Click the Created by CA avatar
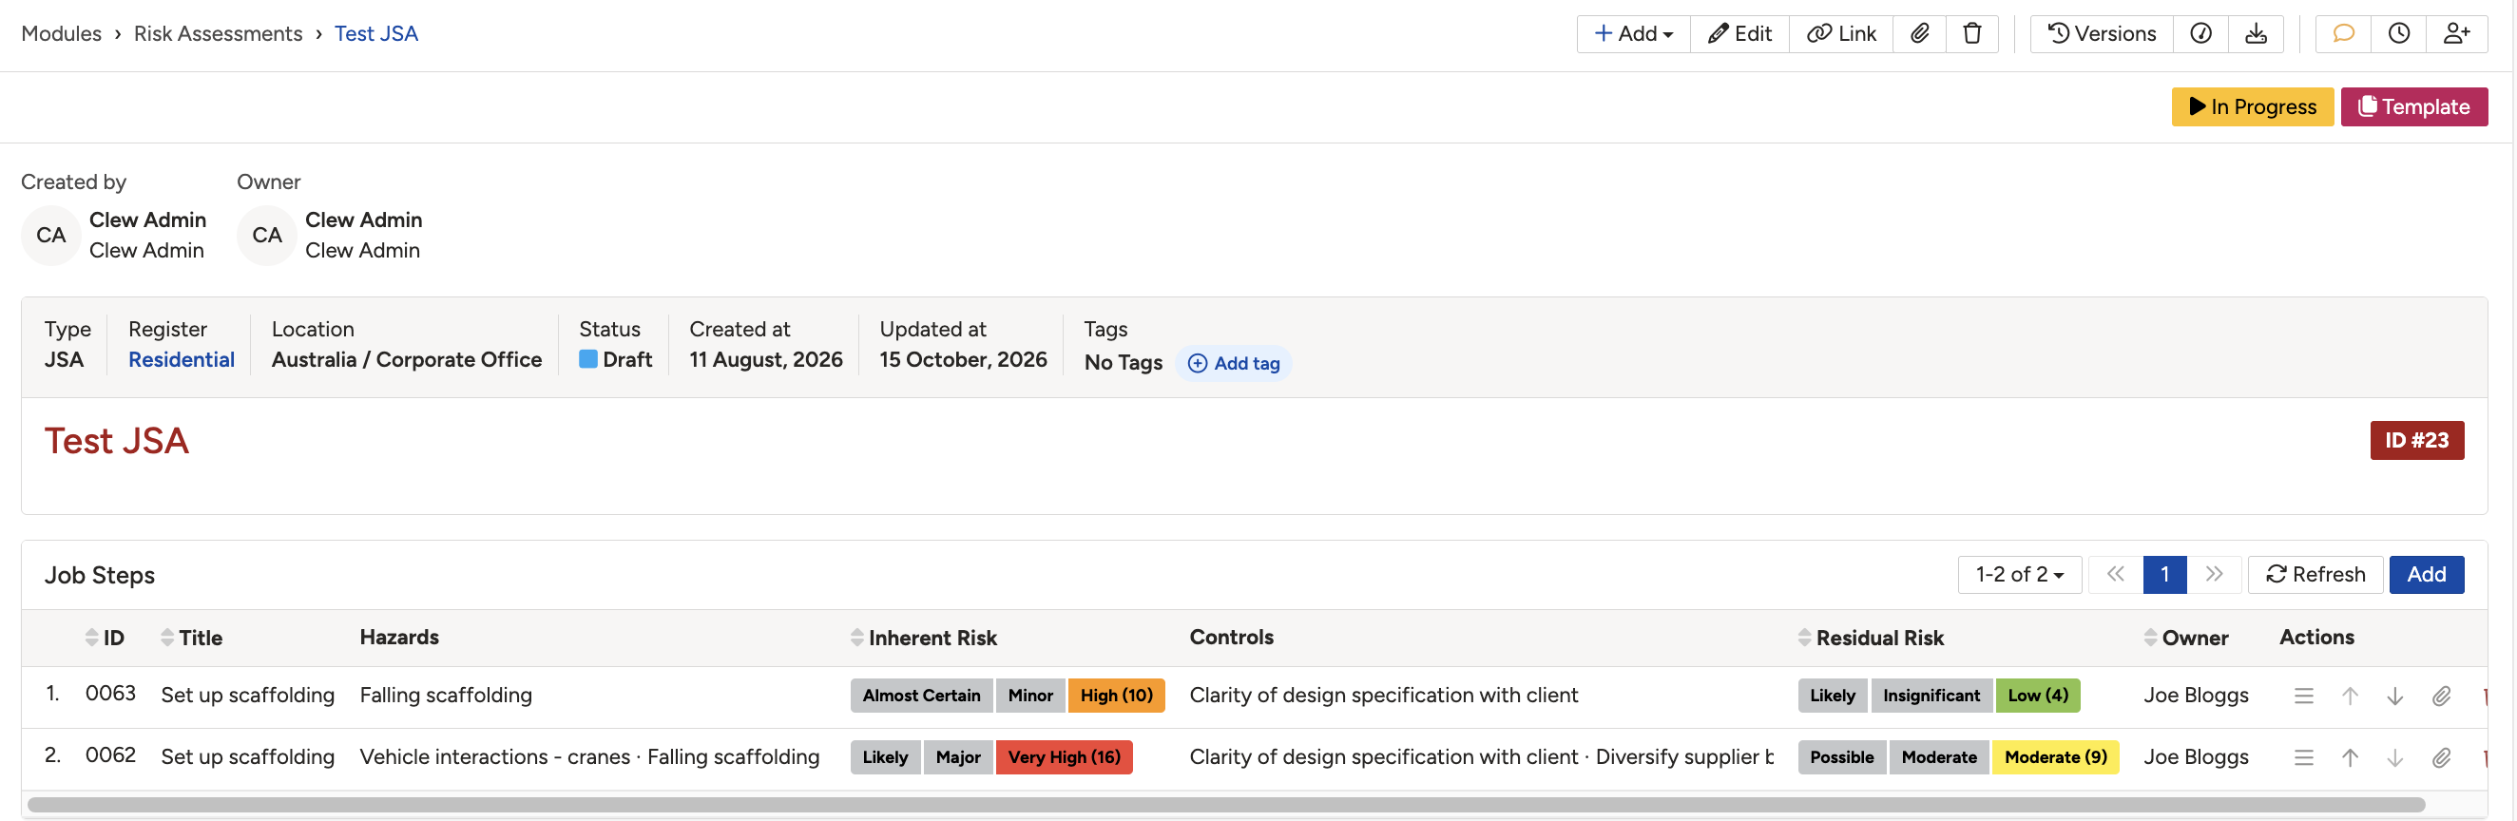Screen dimensions: 2517x821 pos(50,236)
